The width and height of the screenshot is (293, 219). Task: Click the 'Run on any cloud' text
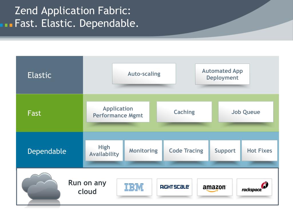pyautogui.click(x=87, y=187)
